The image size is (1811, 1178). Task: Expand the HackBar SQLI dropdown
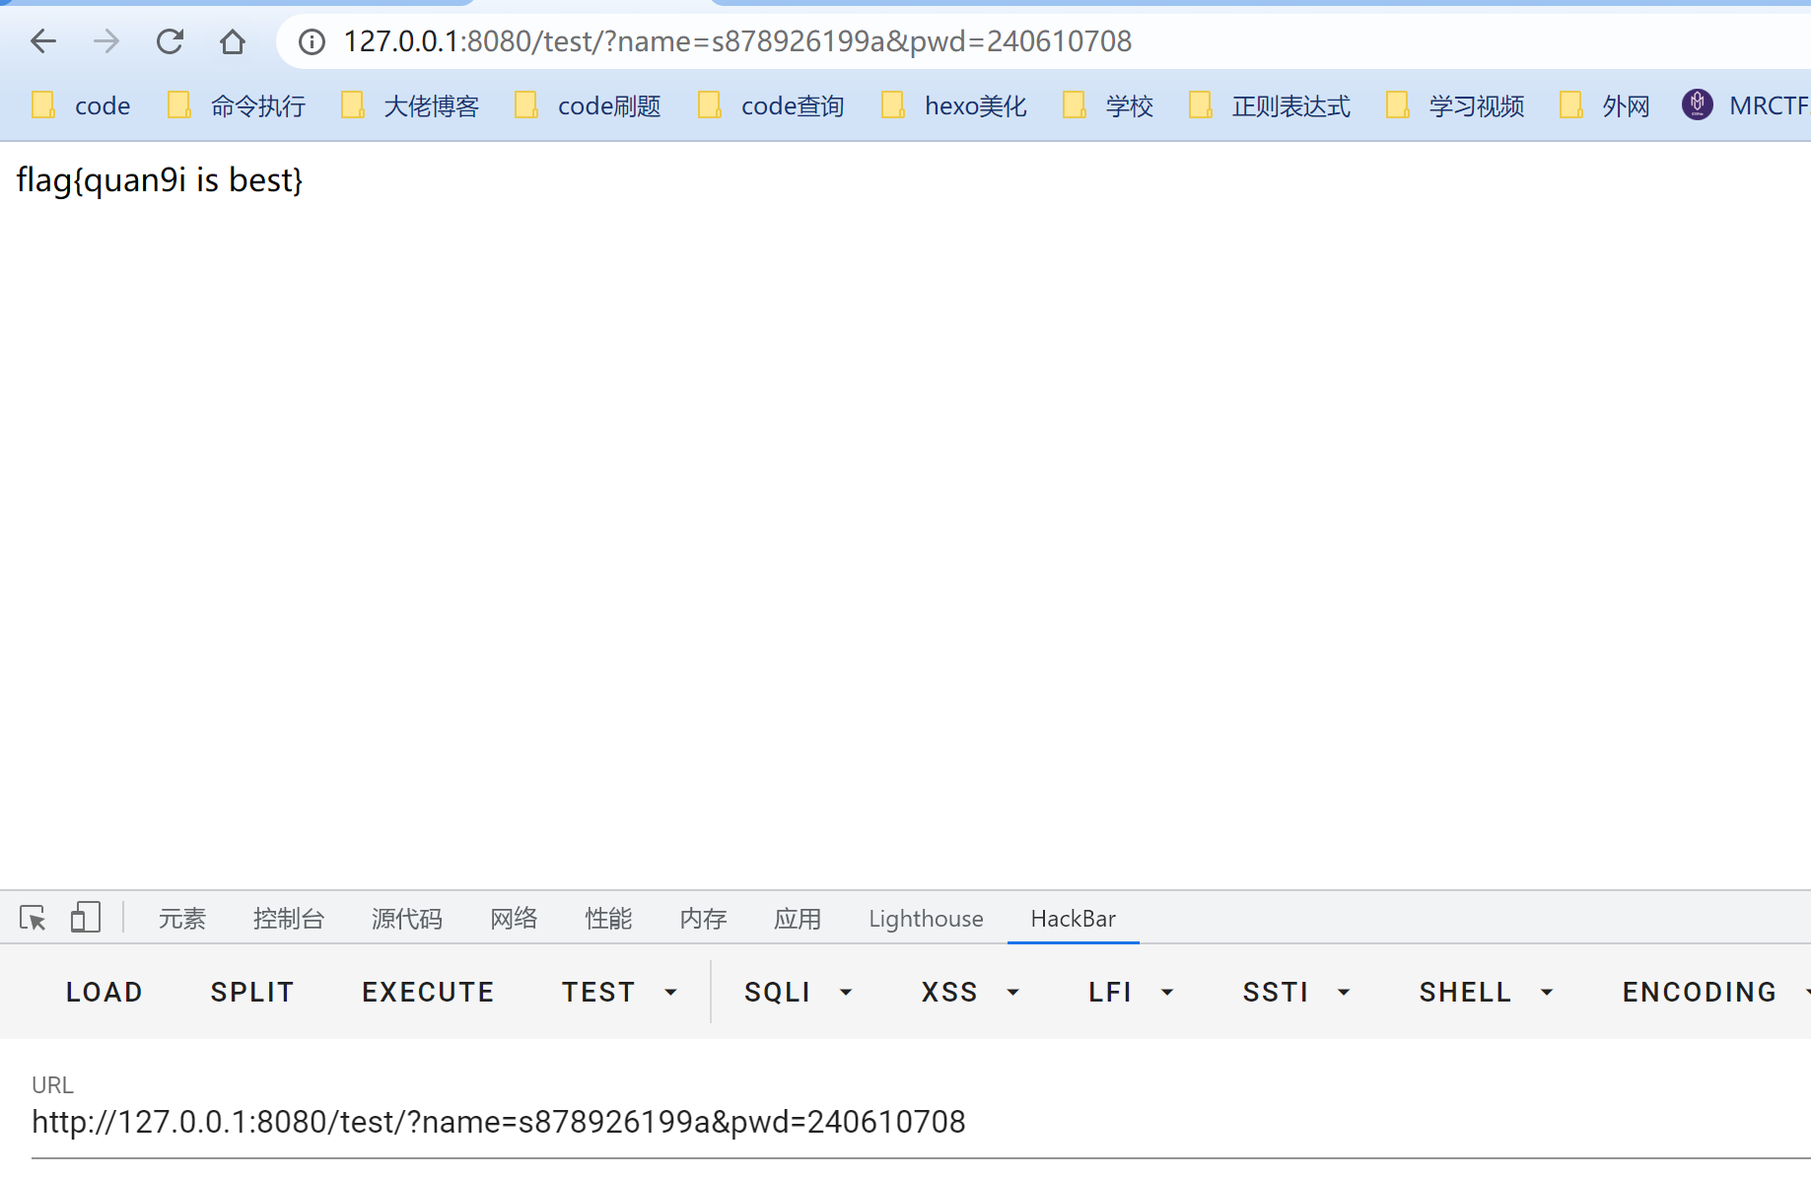pos(798,992)
